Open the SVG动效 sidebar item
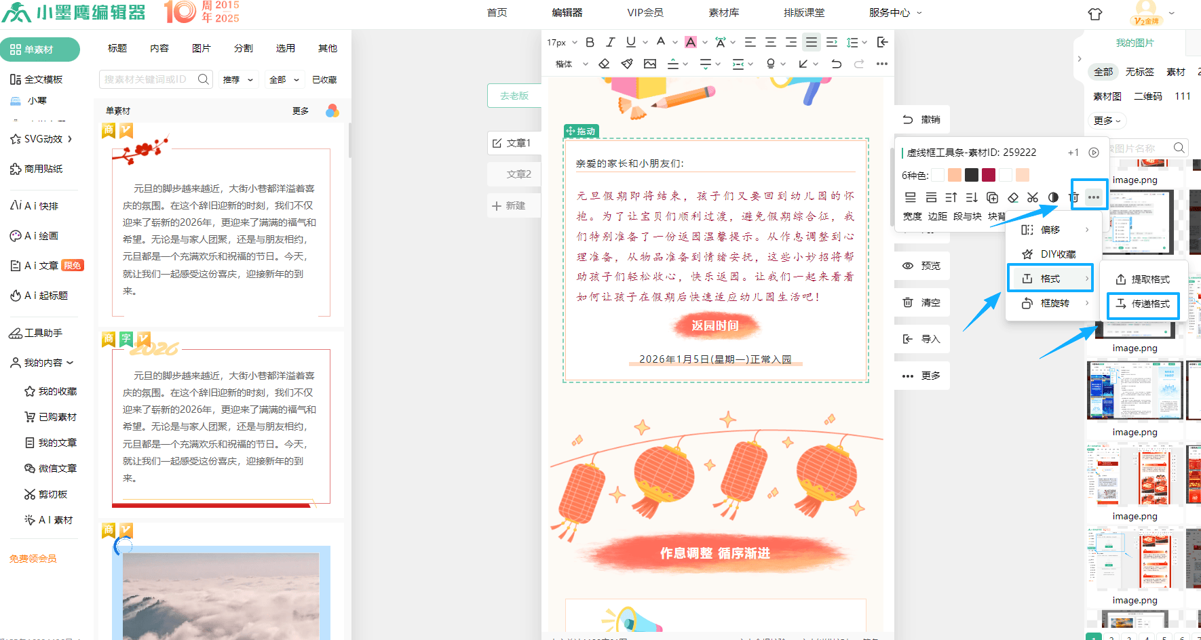This screenshot has width=1201, height=640. coord(41,139)
